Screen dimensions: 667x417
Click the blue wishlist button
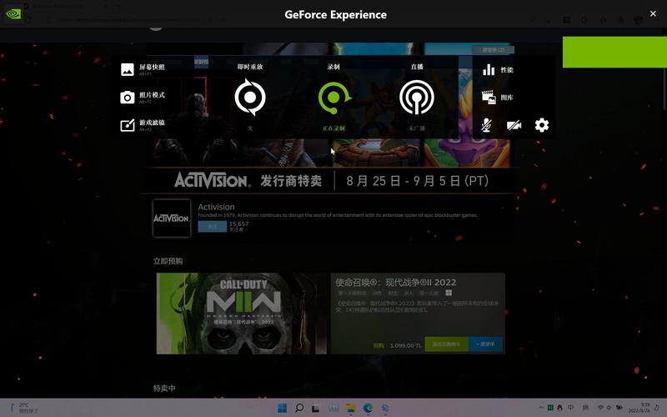coord(486,344)
